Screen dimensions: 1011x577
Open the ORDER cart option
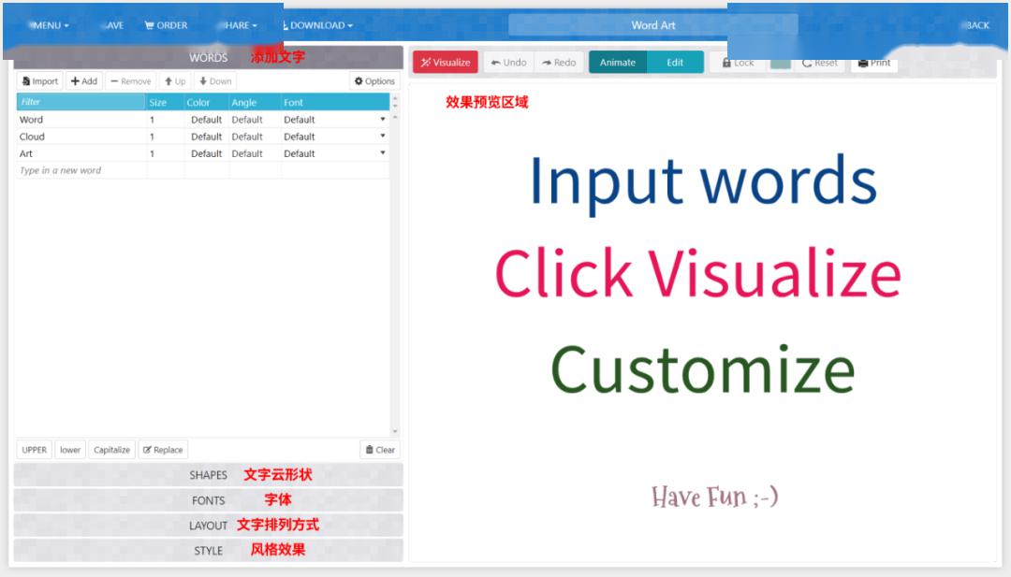click(x=167, y=25)
